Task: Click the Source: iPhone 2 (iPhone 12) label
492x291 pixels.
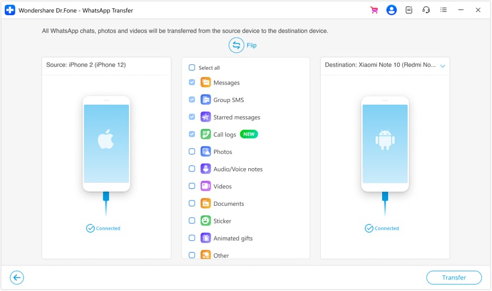Action: [x=86, y=65]
